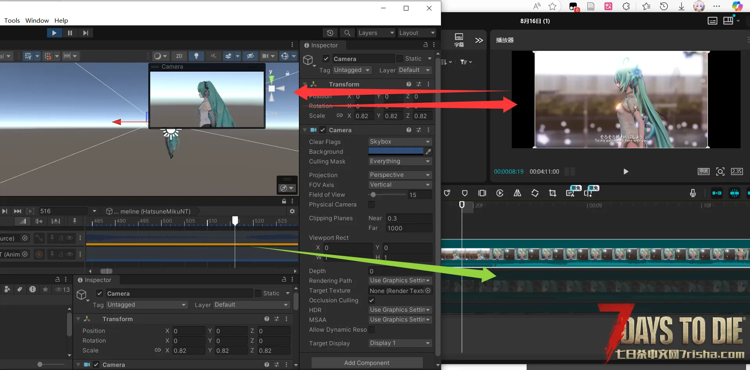Toggle scene audio mute icon

pyautogui.click(x=214, y=56)
